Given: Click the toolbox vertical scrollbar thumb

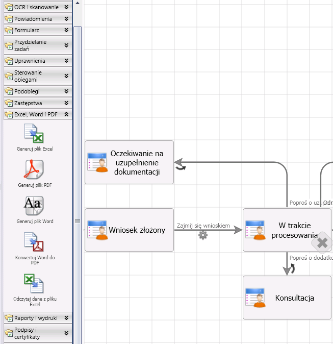Looking at the screenshot, I should click(x=78, y=184).
